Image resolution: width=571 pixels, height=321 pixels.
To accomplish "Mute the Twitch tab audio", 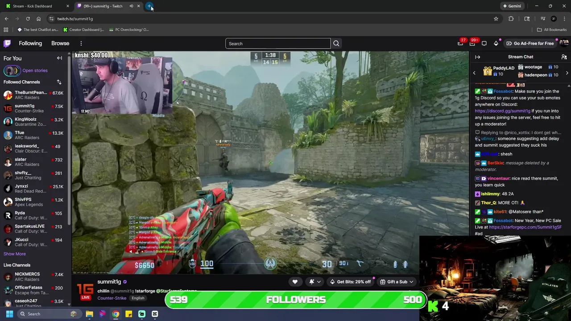I will coord(131,6).
